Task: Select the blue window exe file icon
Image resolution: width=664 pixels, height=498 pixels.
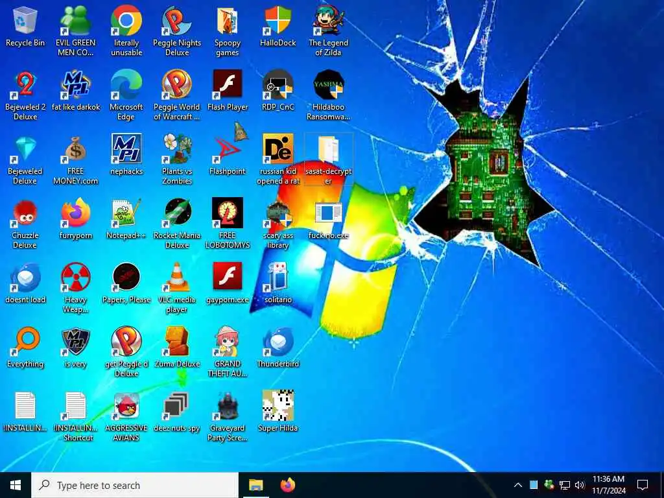Action: point(328,219)
